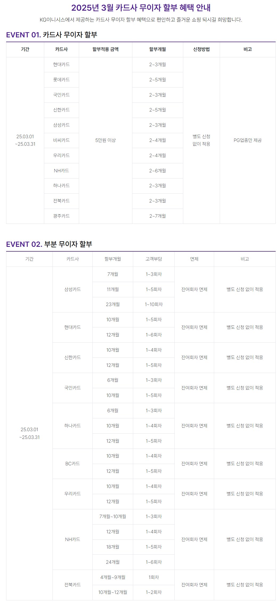Click the PG업종만 제공 remark cell
Screen dimensions: 277x603
[248, 140]
